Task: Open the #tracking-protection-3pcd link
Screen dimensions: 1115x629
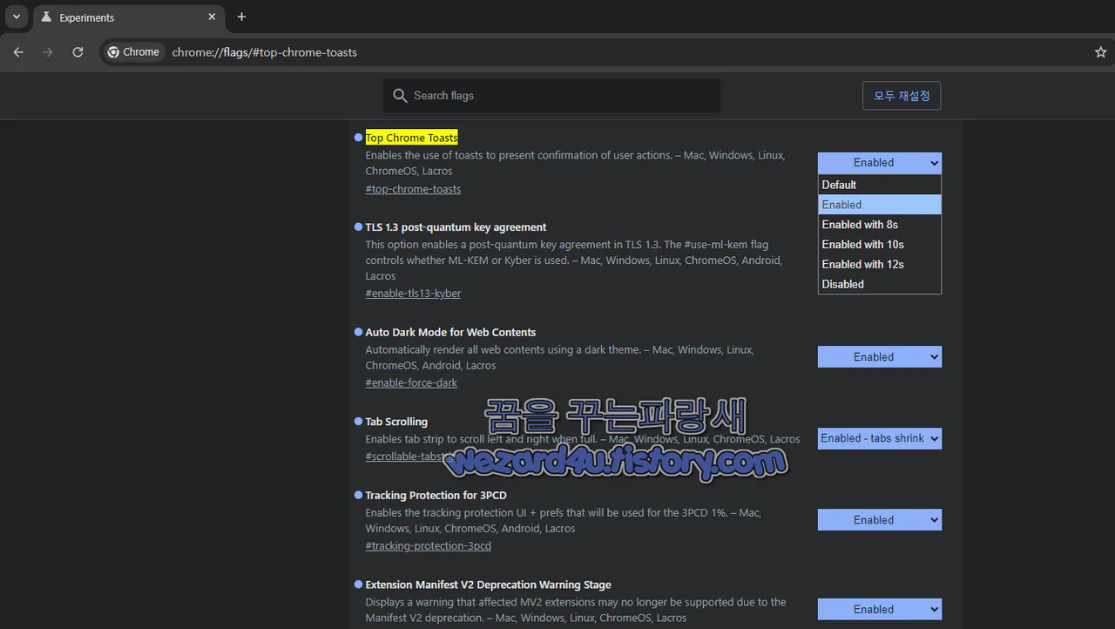Action: click(x=428, y=546)
